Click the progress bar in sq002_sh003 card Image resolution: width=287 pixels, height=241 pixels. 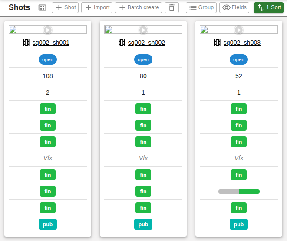(239, 191)
